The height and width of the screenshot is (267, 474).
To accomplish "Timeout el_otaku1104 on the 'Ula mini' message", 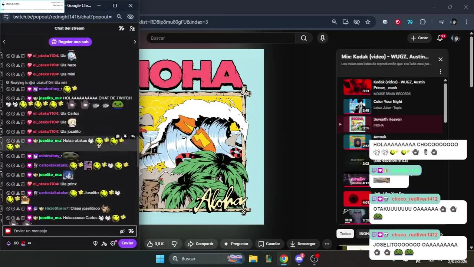I will (x=13, y=74).
